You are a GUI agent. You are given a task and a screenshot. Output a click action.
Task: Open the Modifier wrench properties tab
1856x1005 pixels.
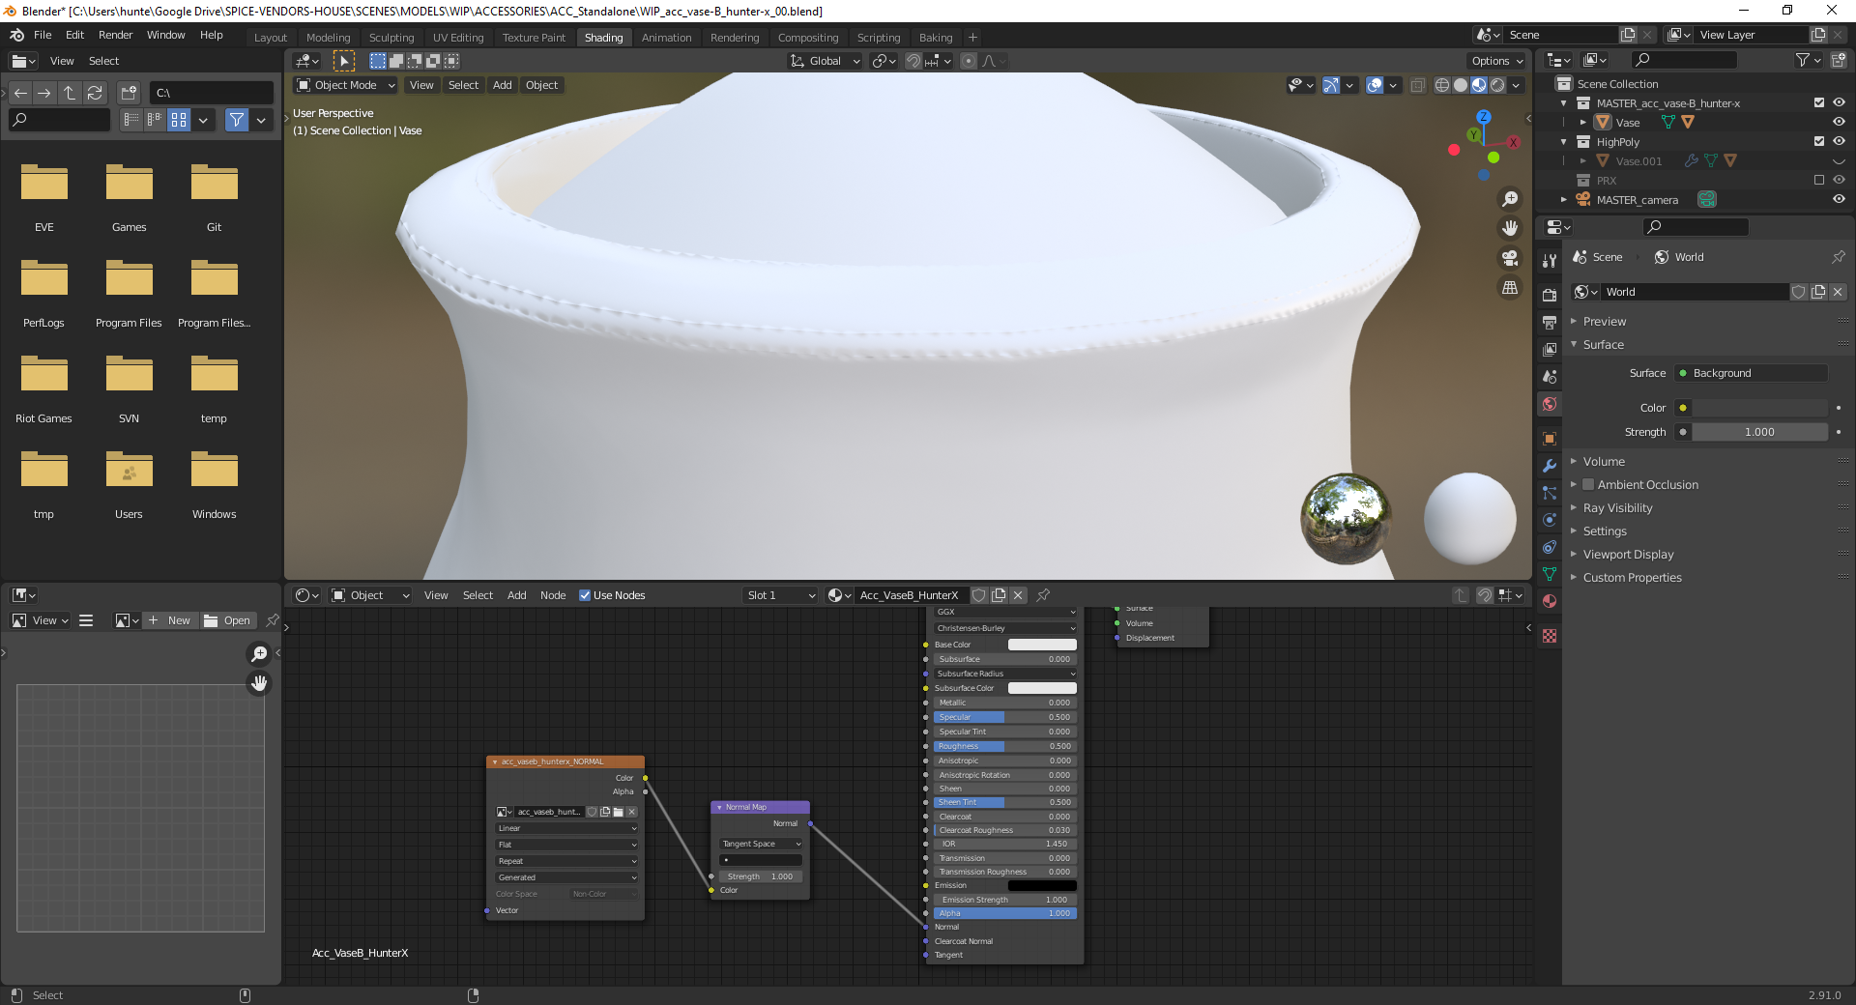pyautogui.click(x=1550, y=466)
